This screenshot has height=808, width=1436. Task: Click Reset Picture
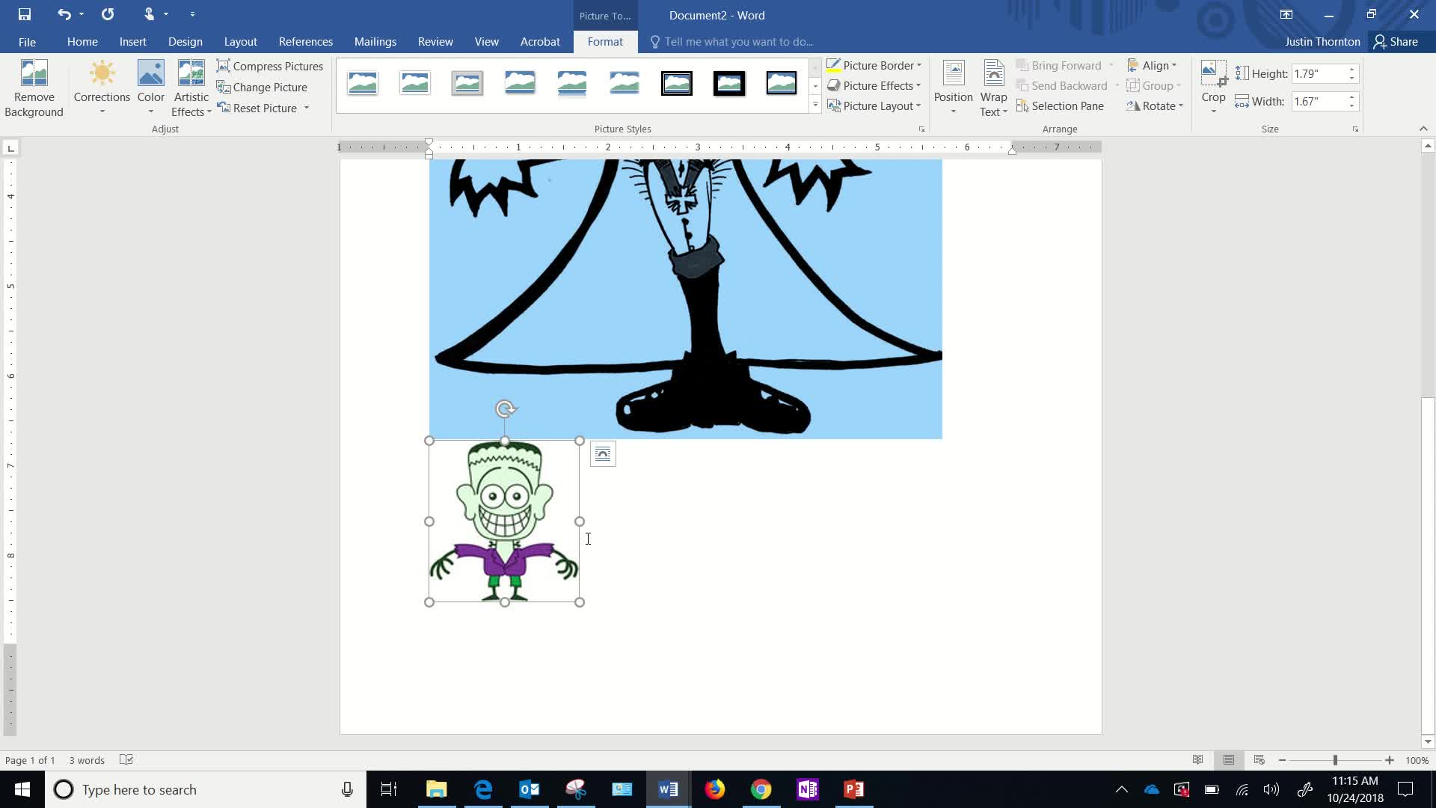click(x=257, y=108)
